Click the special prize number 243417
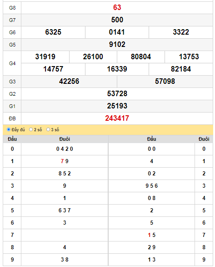The image size is (215, 267). tap(117, 118)
